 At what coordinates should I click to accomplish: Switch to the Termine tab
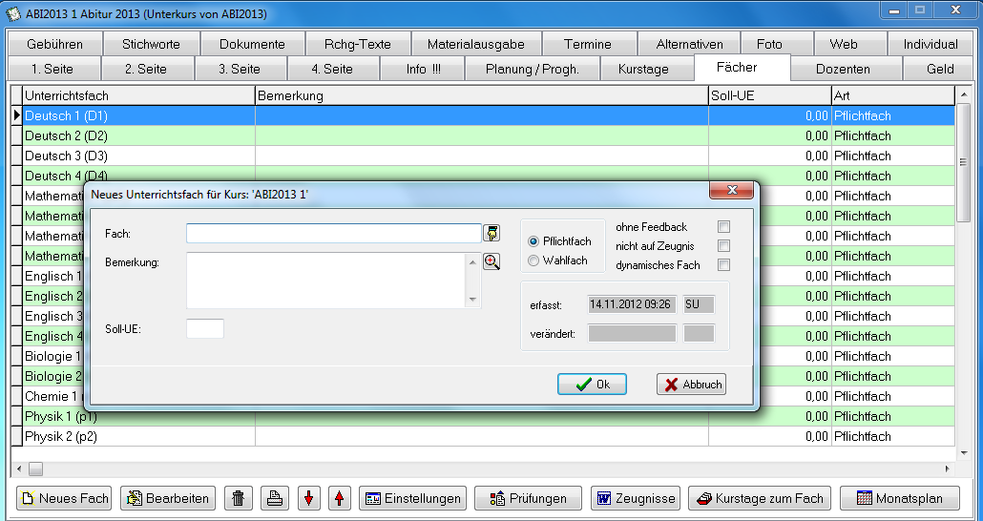[588, 44]
